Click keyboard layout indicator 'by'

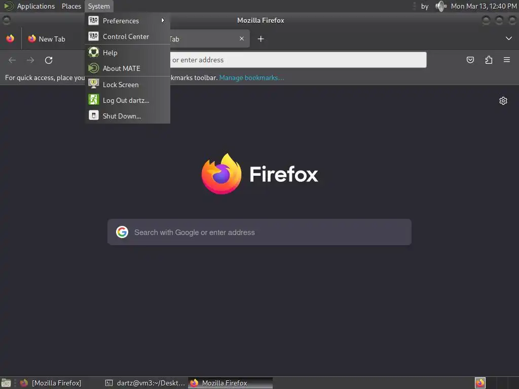425,6
